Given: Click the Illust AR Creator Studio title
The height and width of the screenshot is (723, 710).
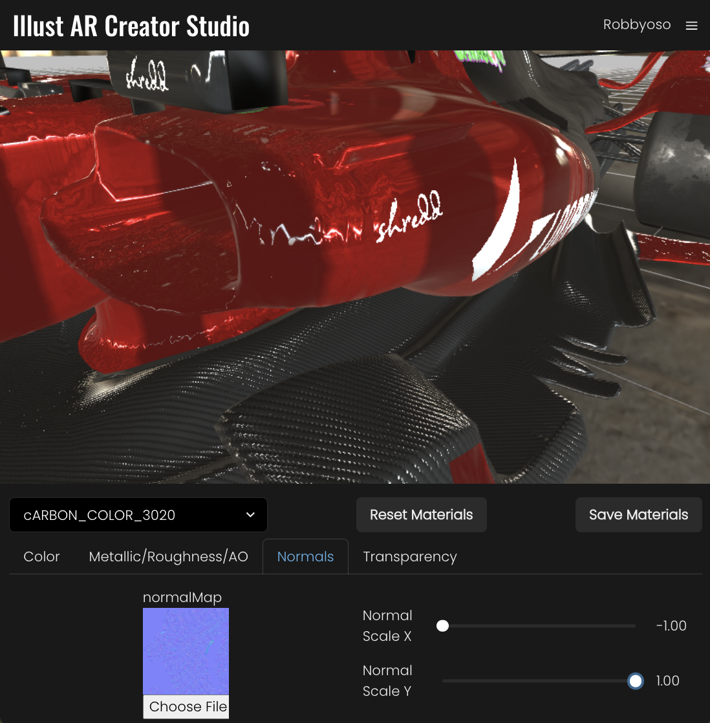Looking at the screenshot, I should [x=131, y=26].
